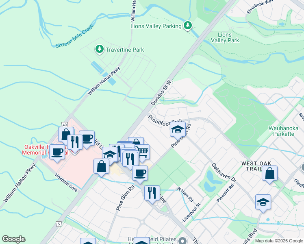Select the Lions Valley Park label
The width and height of the screenshot is (304, 244).
coord(225,37)
